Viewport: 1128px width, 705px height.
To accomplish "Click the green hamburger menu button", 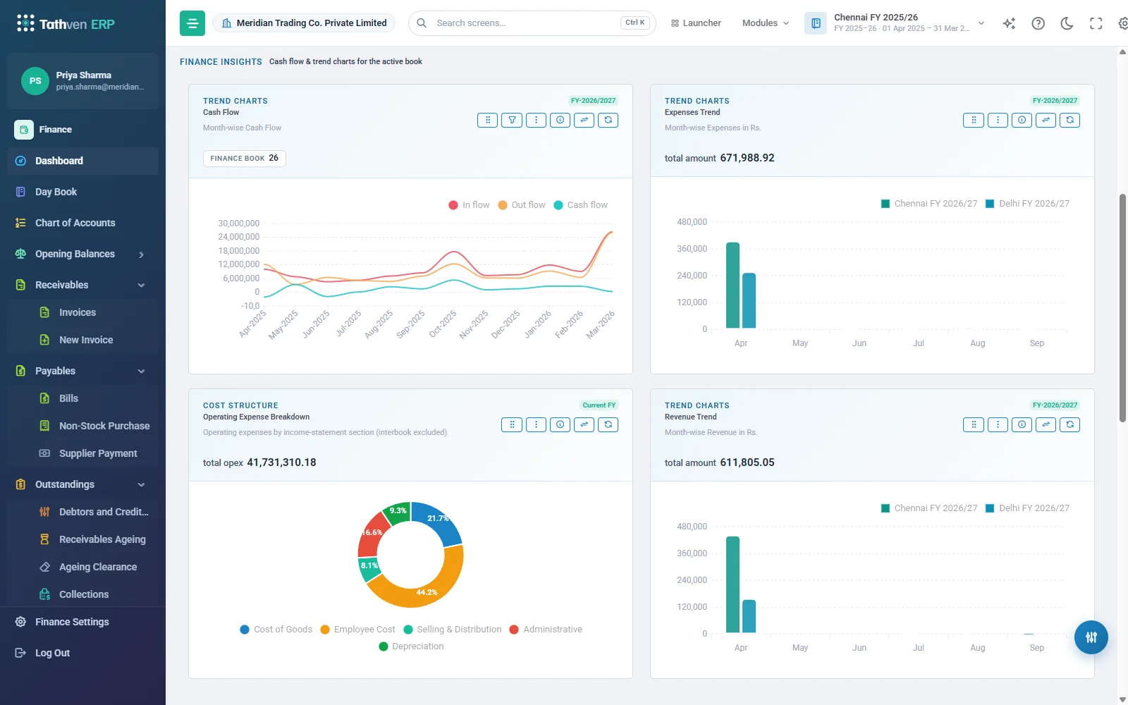I will click(192, 23).
